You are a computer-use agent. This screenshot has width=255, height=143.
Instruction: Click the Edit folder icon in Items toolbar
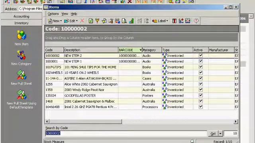click(67, 21)
